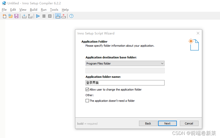Click the Inno Setup Compiler title bar icon
The width and height of the screenshot is (220, 138).
[4, 3]
